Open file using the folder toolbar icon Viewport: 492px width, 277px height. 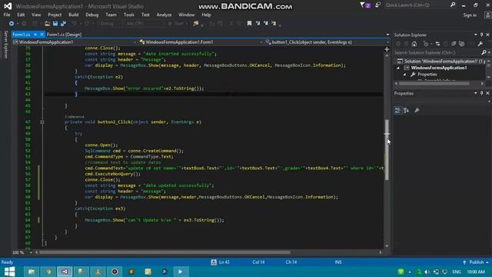point(47,24)
